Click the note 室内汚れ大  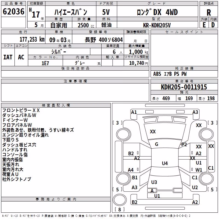[13, 169]
